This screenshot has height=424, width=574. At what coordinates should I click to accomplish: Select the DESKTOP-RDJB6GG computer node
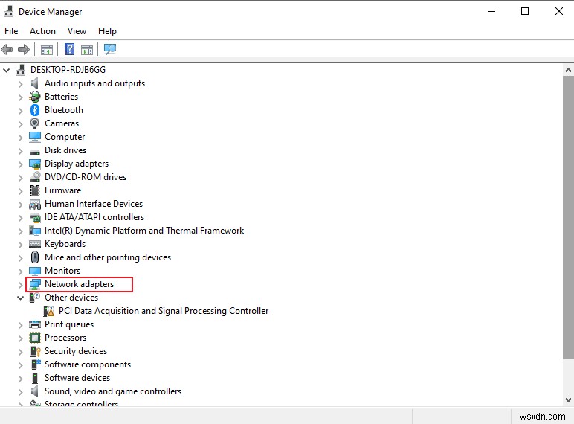point(68,70)
